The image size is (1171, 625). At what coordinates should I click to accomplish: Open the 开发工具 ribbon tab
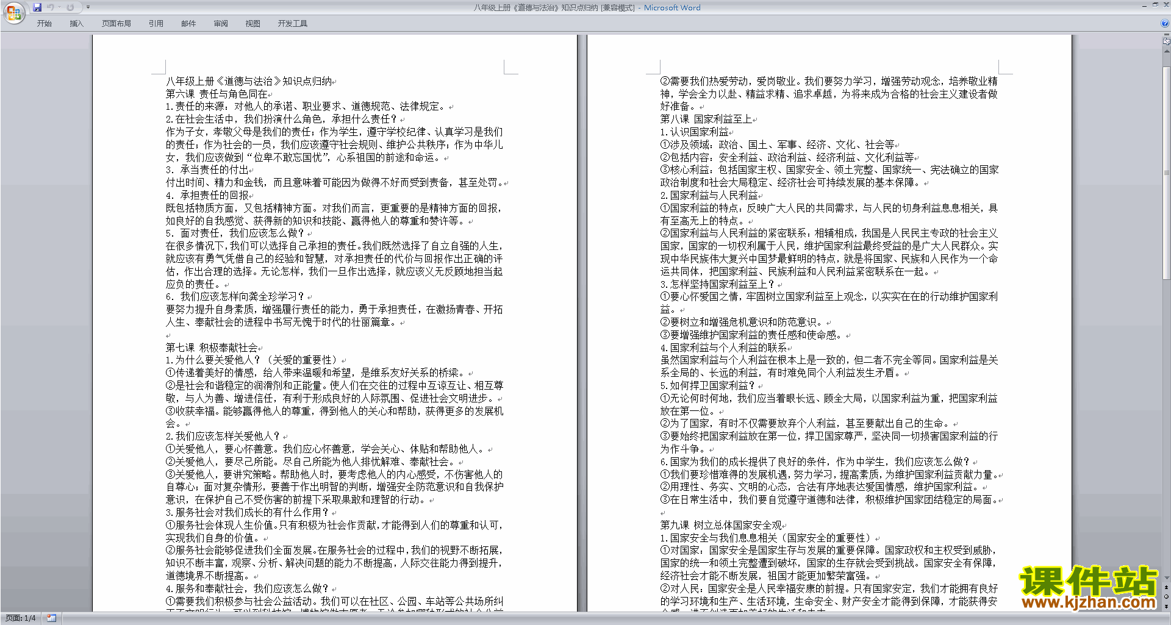[x=293, y=24]
